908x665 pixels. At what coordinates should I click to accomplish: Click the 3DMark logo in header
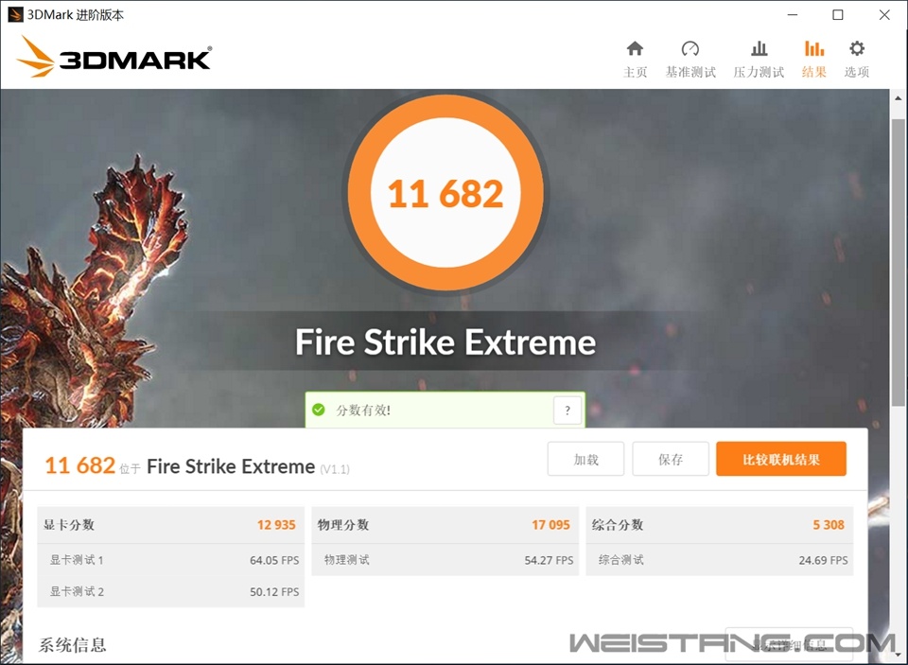(x=114, y=57)
